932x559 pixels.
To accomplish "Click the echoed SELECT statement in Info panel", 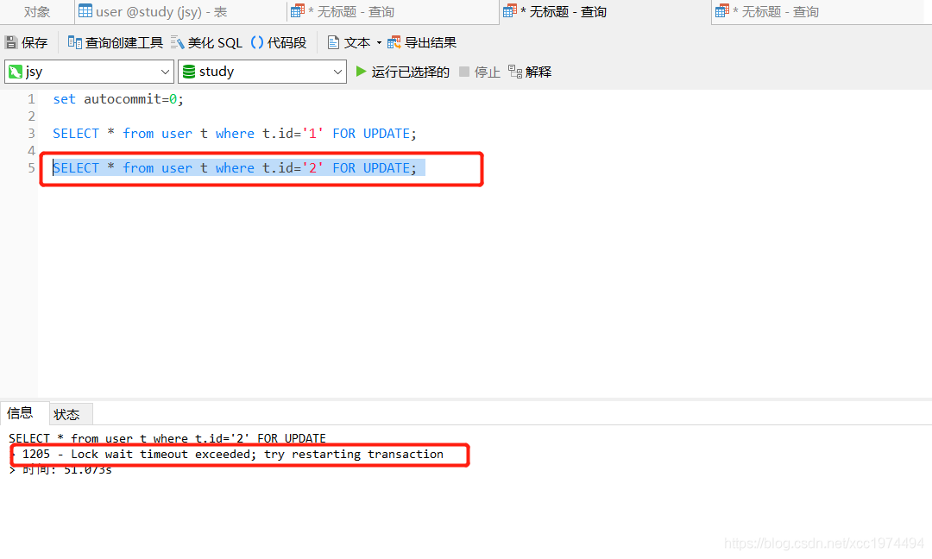I will pyautogui.click(x=167, y=438).
